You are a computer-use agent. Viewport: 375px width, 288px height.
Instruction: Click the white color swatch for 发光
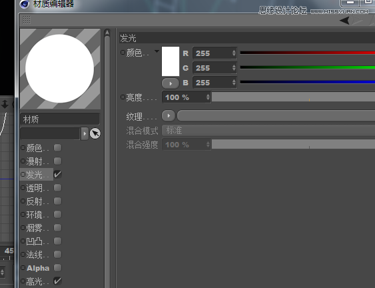pyautogui.click(x=171, y=61)
